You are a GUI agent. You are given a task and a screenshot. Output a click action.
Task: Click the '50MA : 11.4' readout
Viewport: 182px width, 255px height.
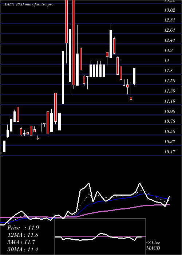(x=23, y=249)
